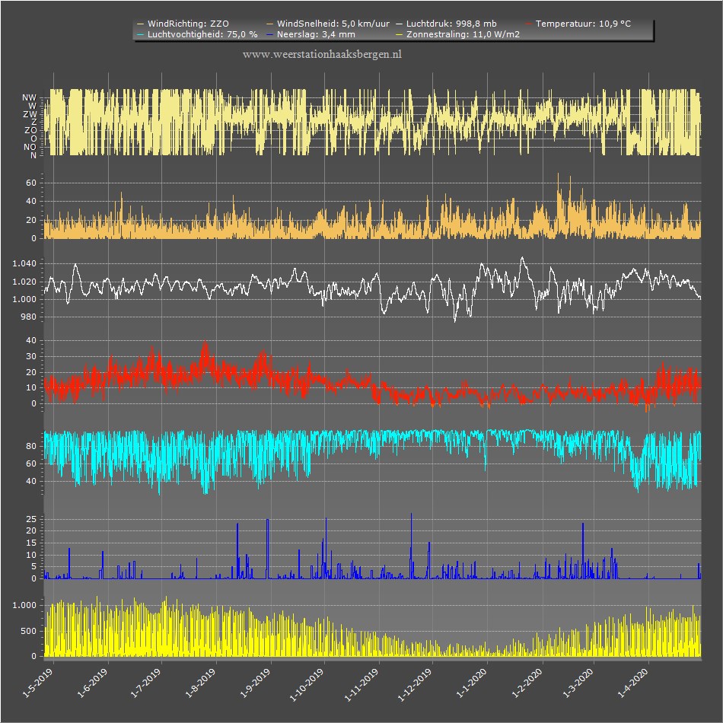This screenshot has width=723, height=723.
Task: Click the 980 pressure axis label
Action: [29, 317]
